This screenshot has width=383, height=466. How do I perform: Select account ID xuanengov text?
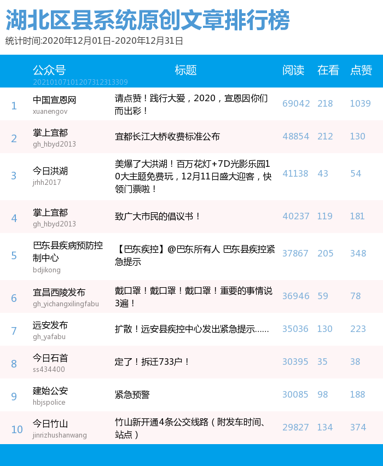50,111
